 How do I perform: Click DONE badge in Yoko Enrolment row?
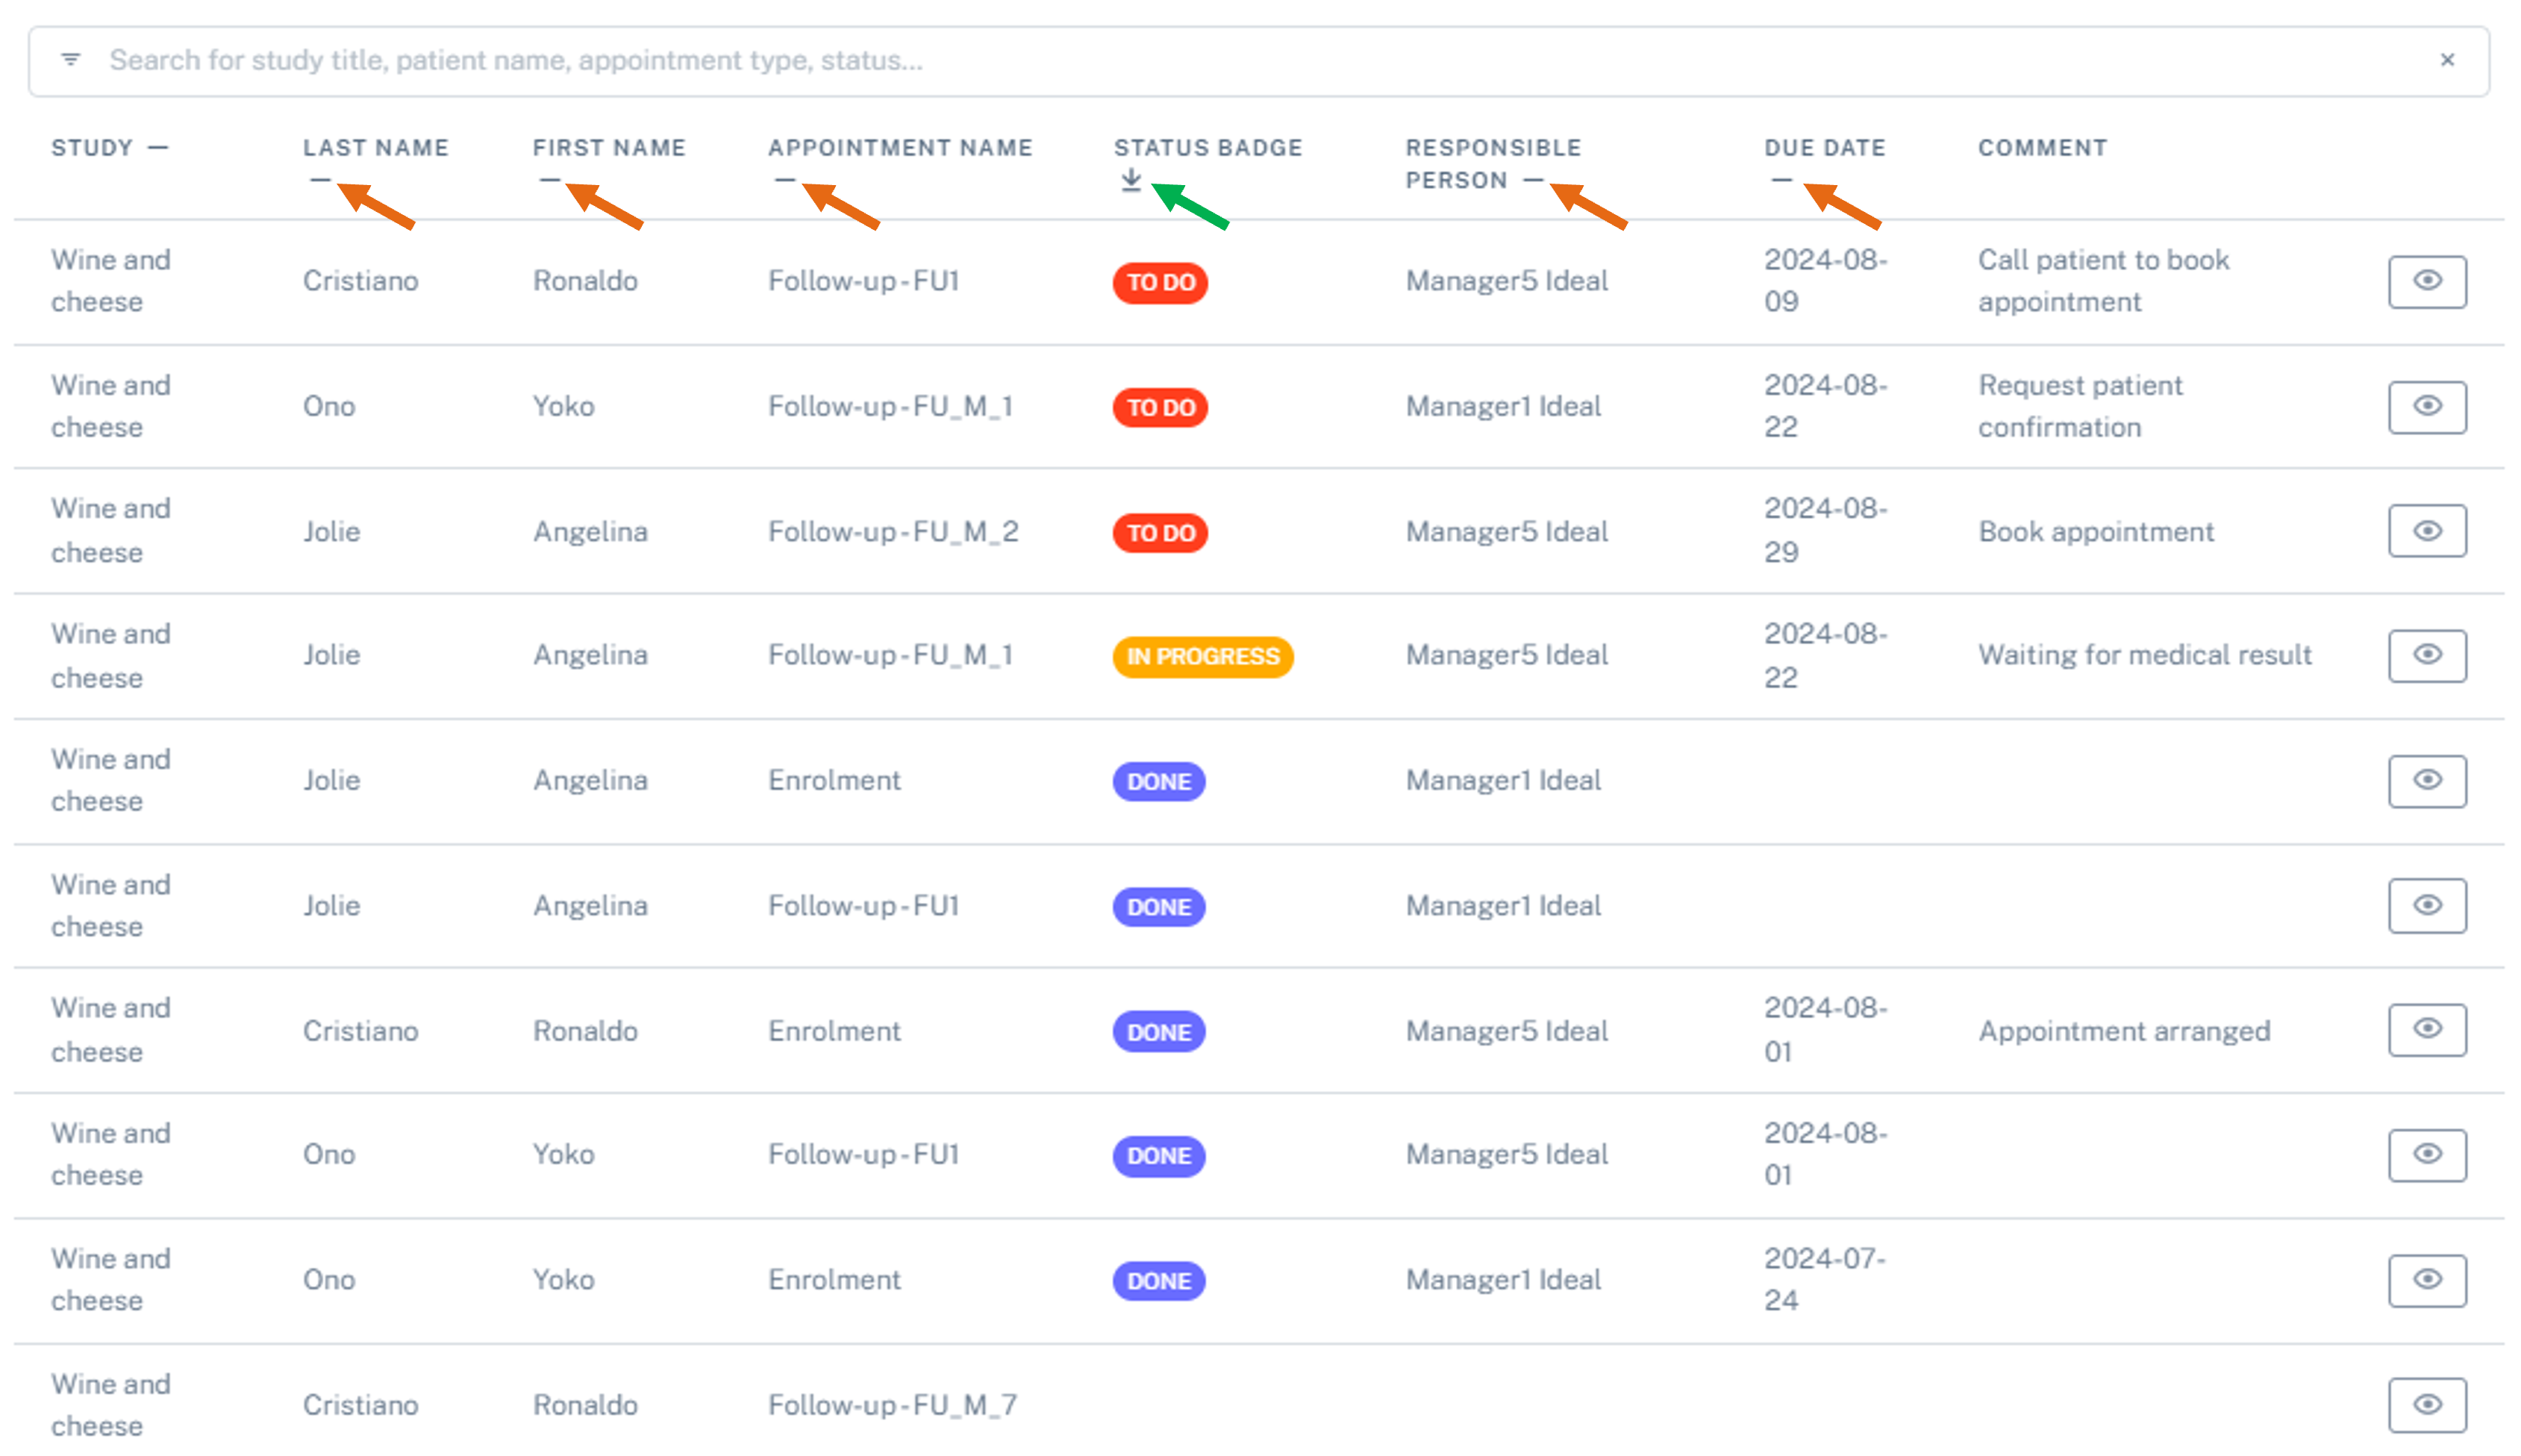click(1159, 1281)
